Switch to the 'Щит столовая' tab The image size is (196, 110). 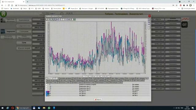pyautogui.click(x=130, y=78)
